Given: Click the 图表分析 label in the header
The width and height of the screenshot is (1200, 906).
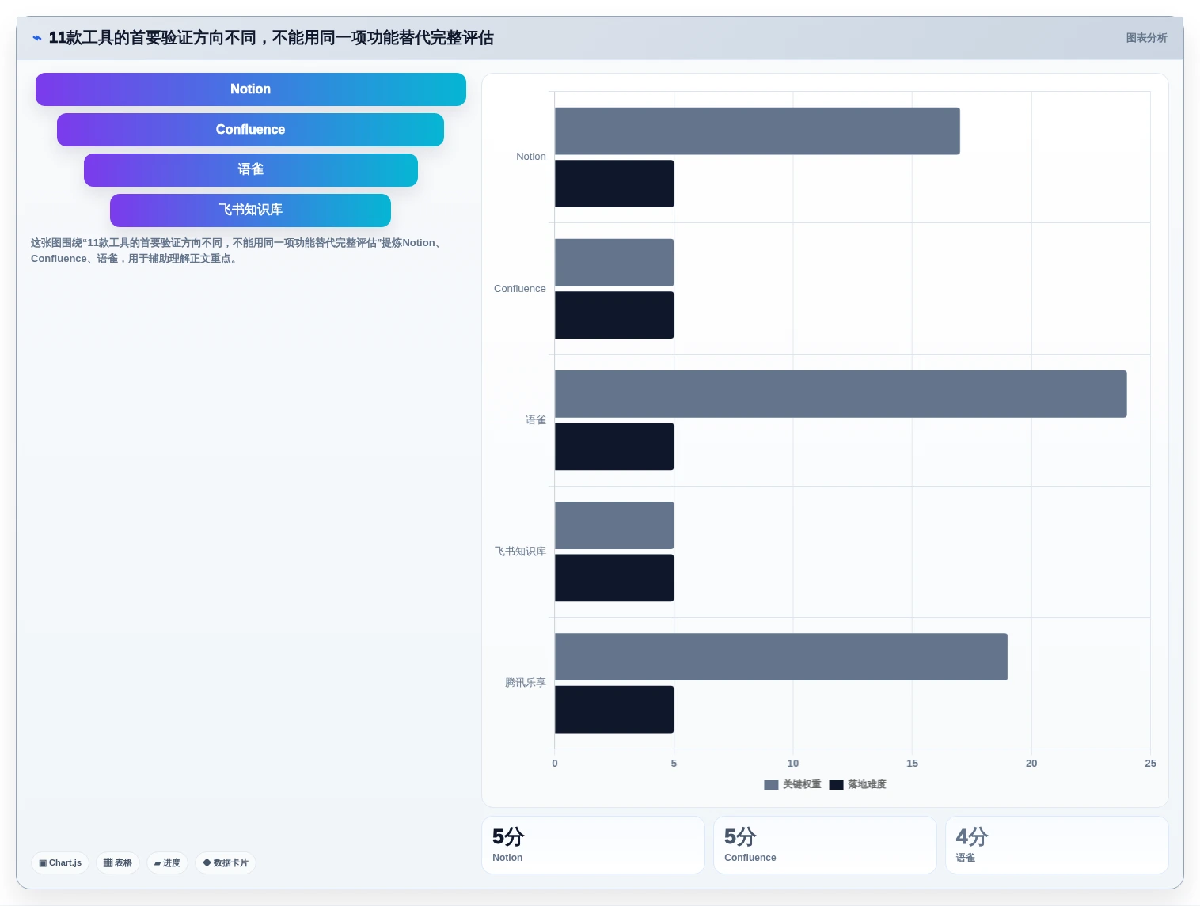Looking at the screenshot, I should click(1146, 38).
